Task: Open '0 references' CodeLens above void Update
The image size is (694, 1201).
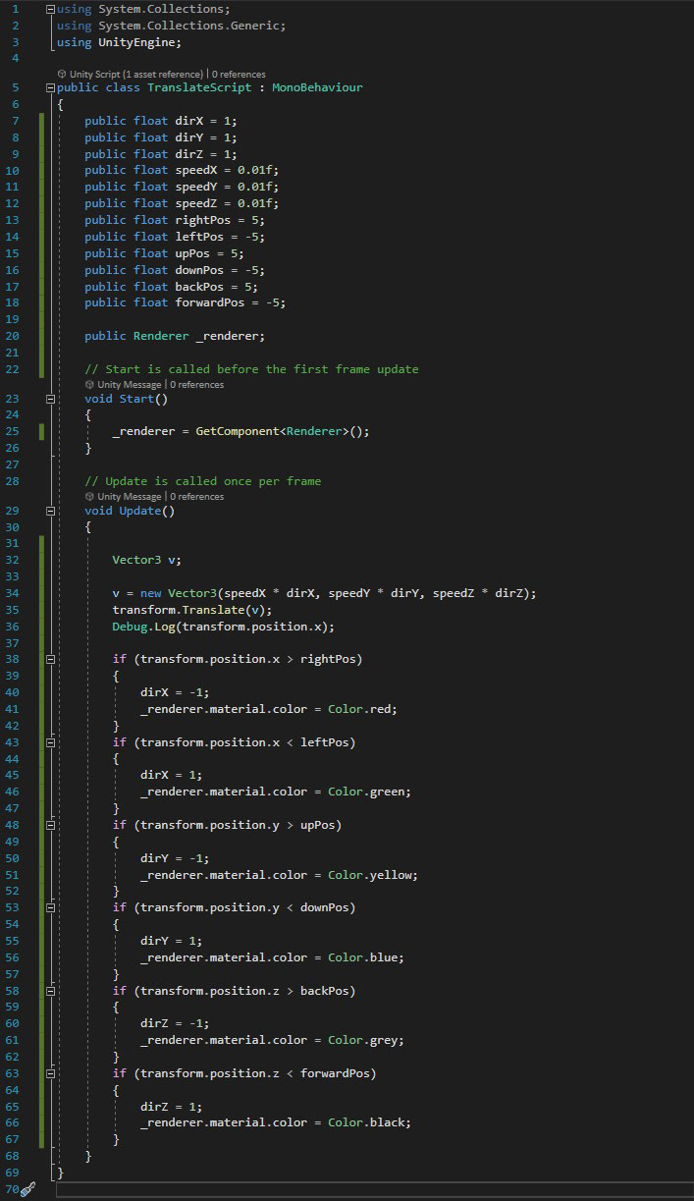Action: tap(196, 497)
